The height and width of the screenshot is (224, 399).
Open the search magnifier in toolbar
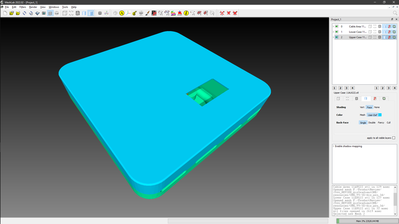pos(395,13)
